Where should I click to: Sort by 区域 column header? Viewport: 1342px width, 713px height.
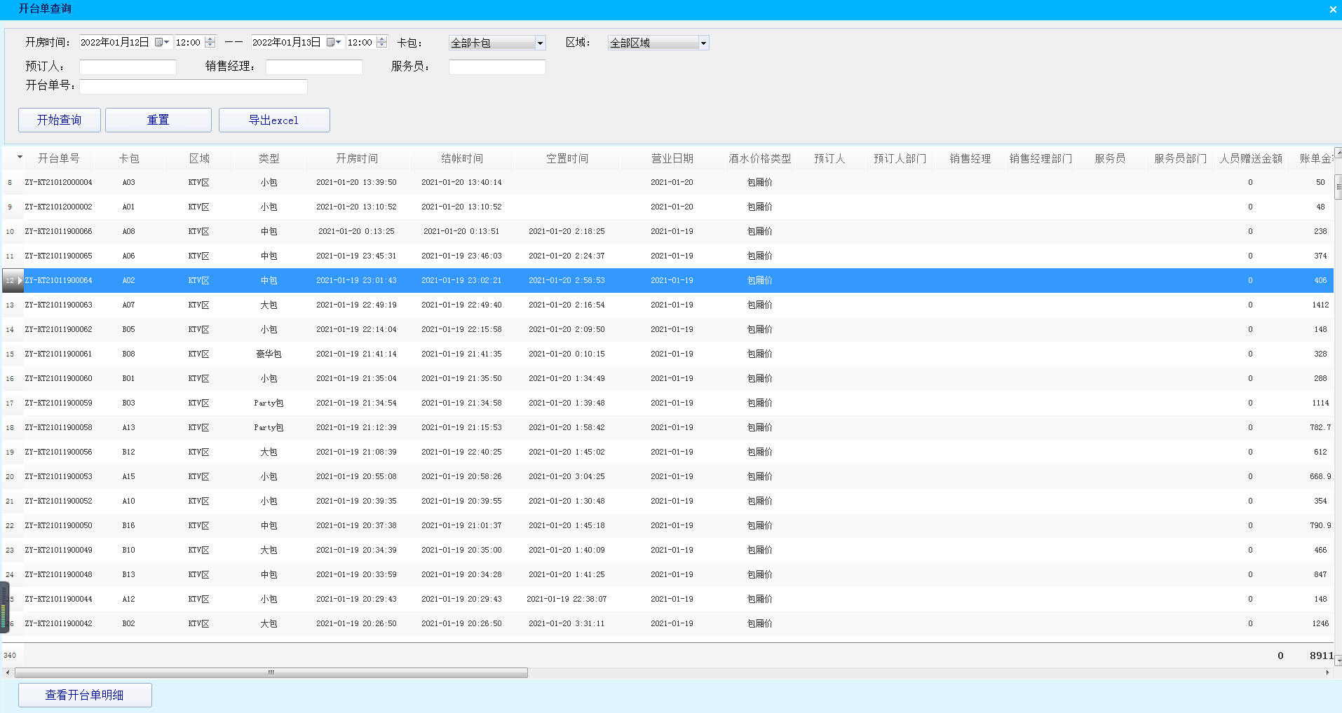pyautogui.click(x=199, y=159)
